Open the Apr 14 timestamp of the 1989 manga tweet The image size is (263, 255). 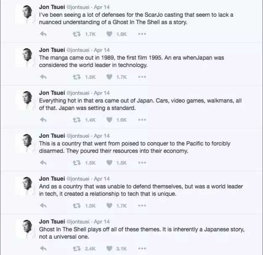[x=101, y=50]
